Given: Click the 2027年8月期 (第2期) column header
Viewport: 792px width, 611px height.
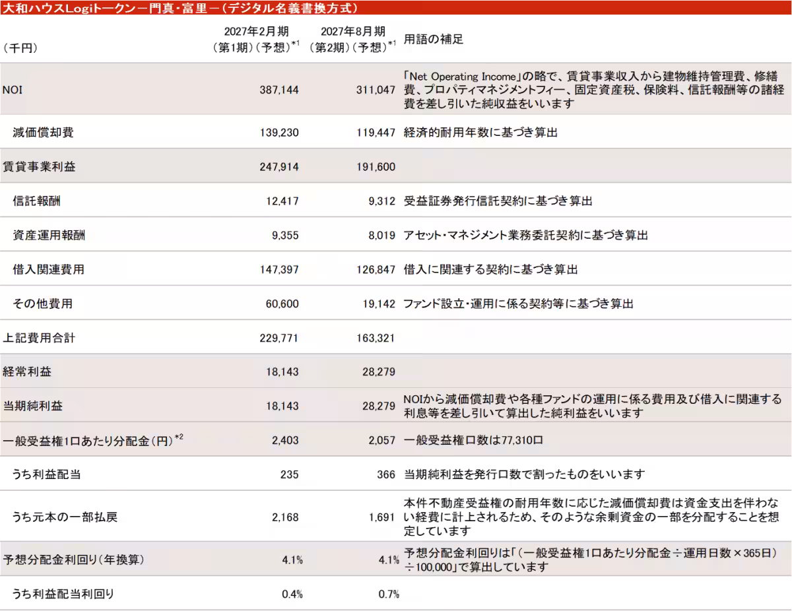Looking at the screenshot, I should coord(352,39).
